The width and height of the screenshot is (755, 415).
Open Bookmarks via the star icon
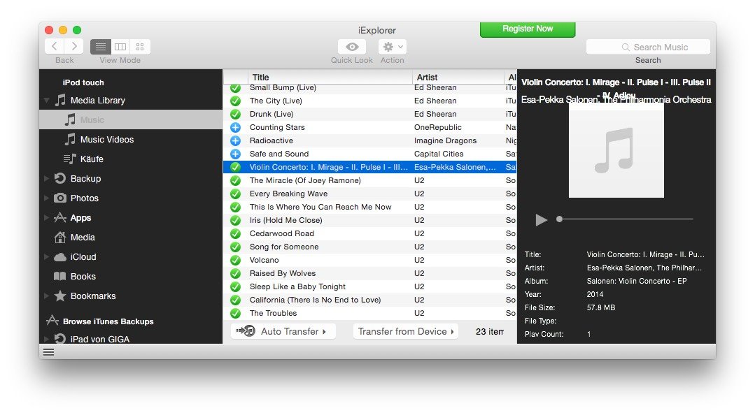(x=61, y=296)
